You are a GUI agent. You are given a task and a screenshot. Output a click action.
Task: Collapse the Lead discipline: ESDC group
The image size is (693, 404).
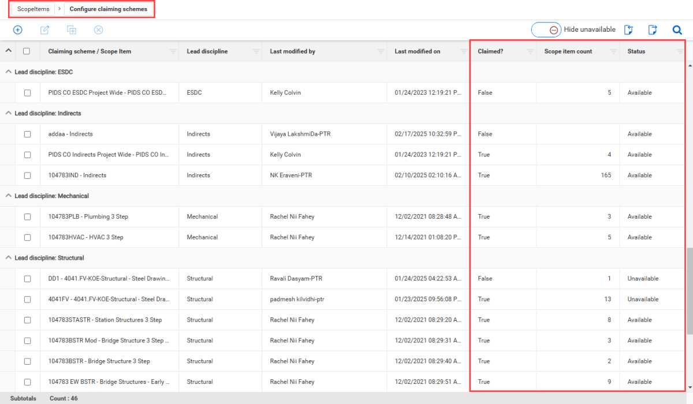(x=8, y=72)
